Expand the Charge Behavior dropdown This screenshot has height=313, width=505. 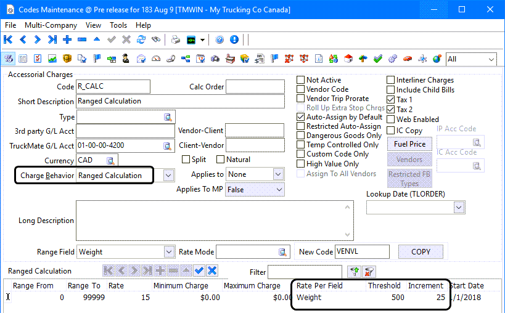point(169,176)
